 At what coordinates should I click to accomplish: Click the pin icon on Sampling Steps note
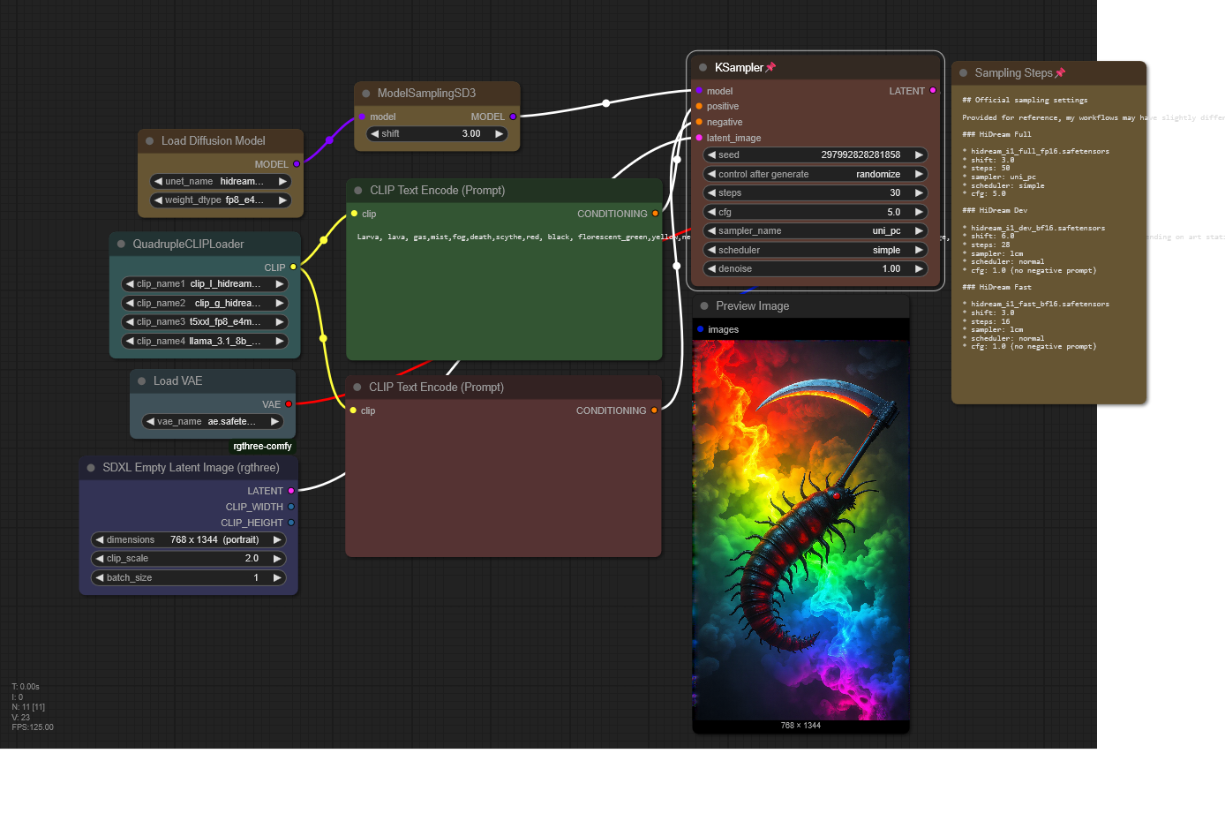click(x=1060, y=73)
